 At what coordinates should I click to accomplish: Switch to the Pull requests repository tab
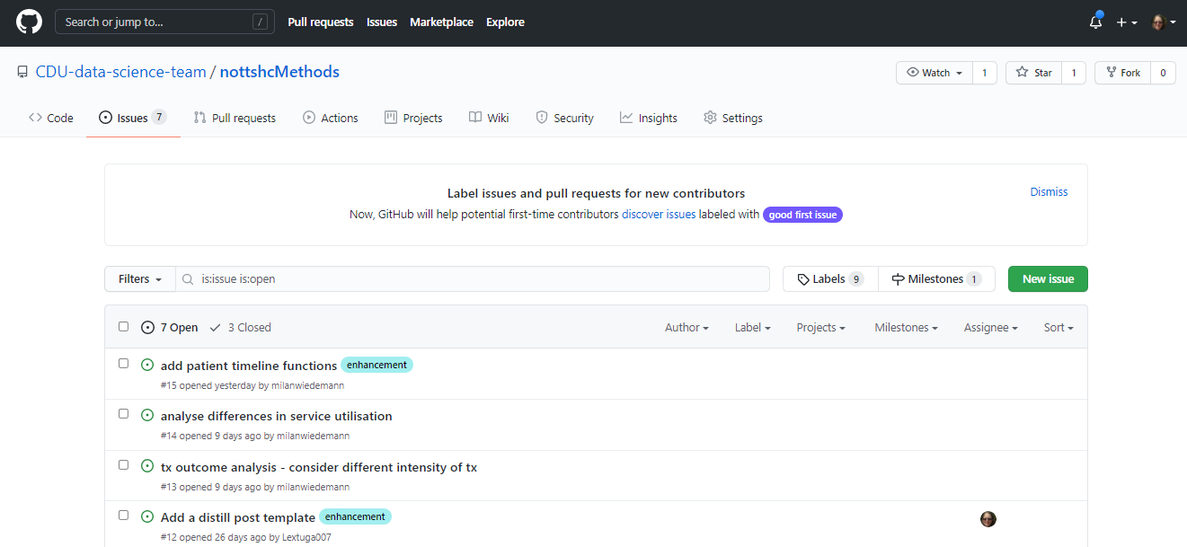tap(235, 118)
